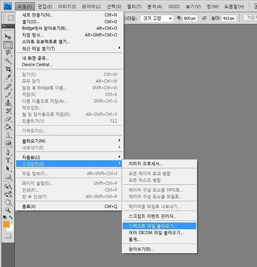Screen dimensions: 257x267
Task: Swap width and height values
Action: [204, 18]
